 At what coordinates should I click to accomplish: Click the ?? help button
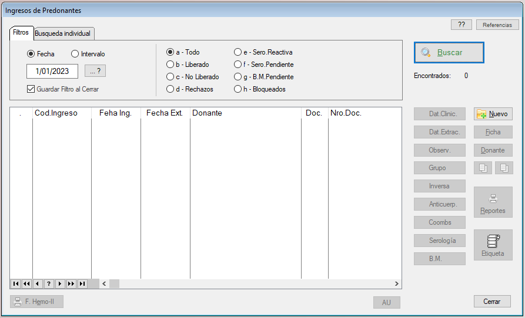point(461,25)
